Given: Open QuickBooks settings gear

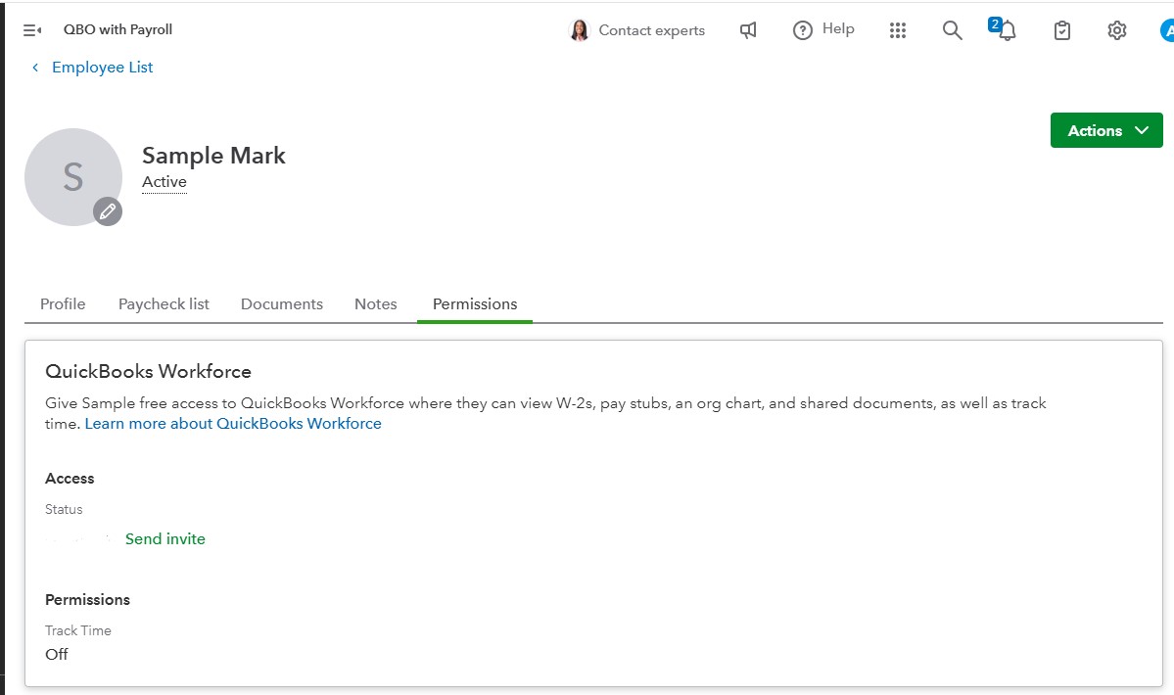Looking at the screenshot, I should [1116, 30].
